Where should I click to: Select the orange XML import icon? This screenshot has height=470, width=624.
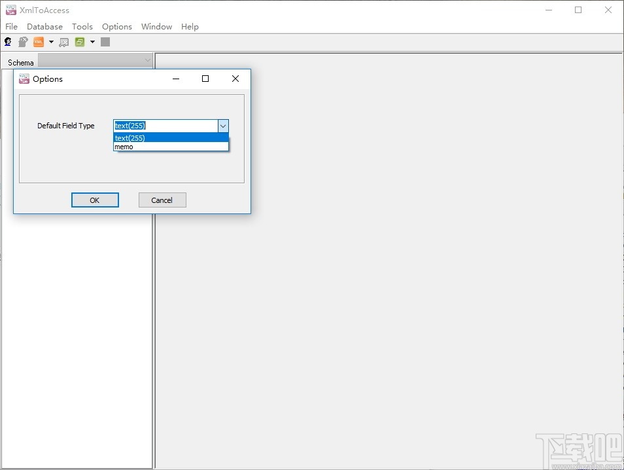click(x=39, y=41)
